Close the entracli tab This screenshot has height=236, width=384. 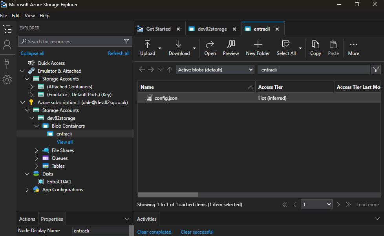pos(277,29)
